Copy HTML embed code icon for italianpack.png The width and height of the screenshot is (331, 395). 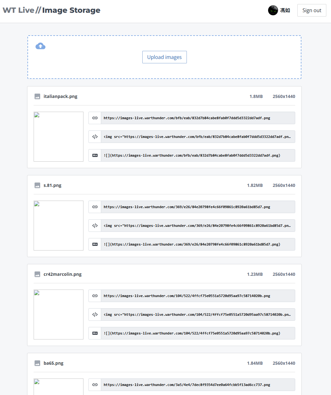point(95,137)
